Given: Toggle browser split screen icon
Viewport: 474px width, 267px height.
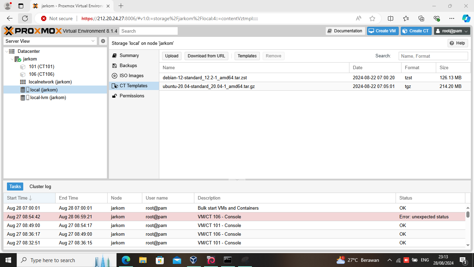Looking at the screenshot, I should (390, 18).
